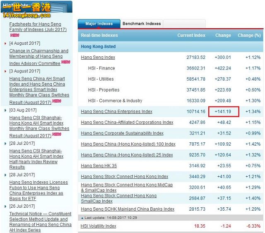Image resolution: width=265 pixels, height=233 pixels.
Task: Collapse table using Last update triangle
Action: coord(82,218)
